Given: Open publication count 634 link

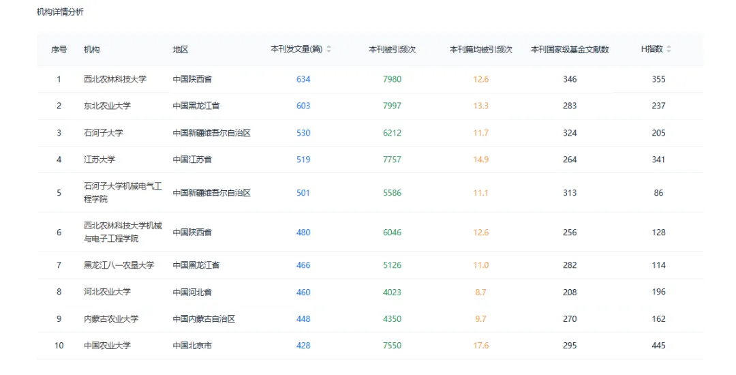Looking at the screenshot, I should tap(303, 79).
